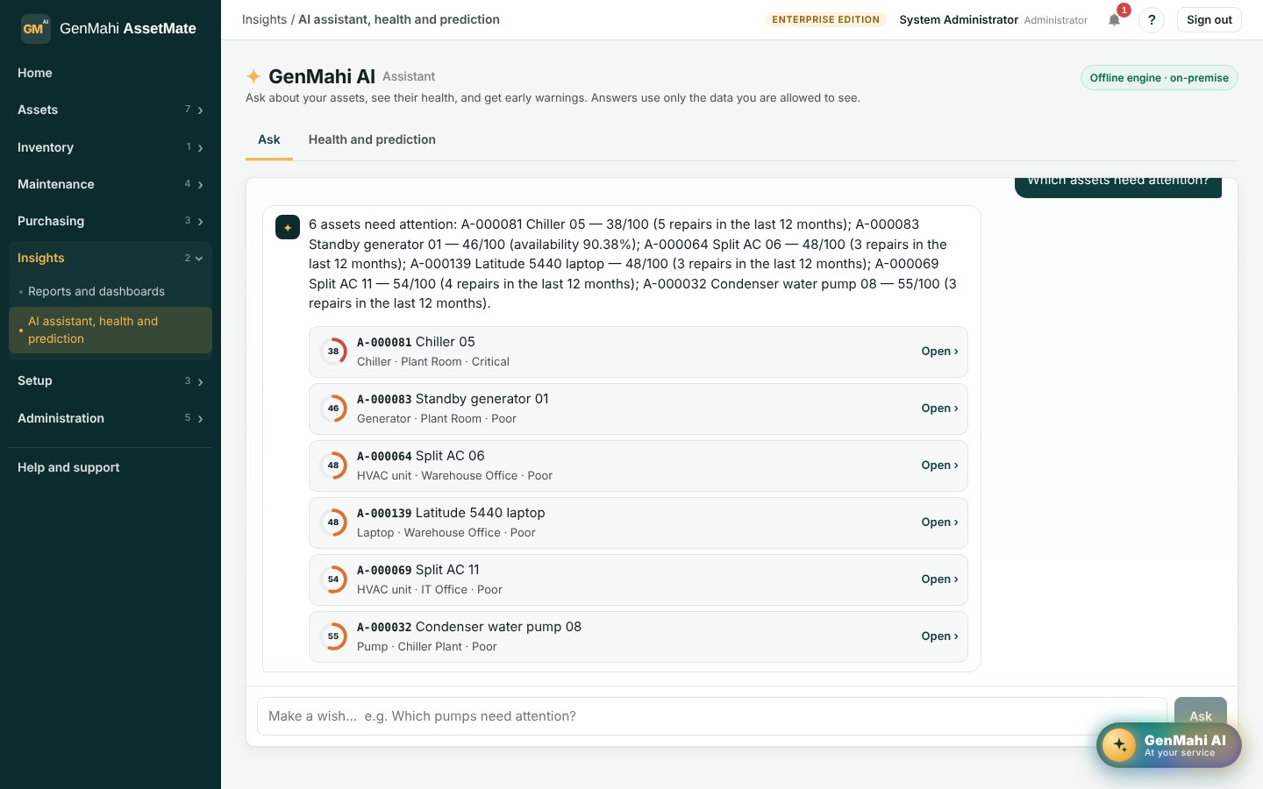Viewport: 1263px width, 789px height.
Task: Click the health score 48 gauge for Split AC 06
Action: 333,466
